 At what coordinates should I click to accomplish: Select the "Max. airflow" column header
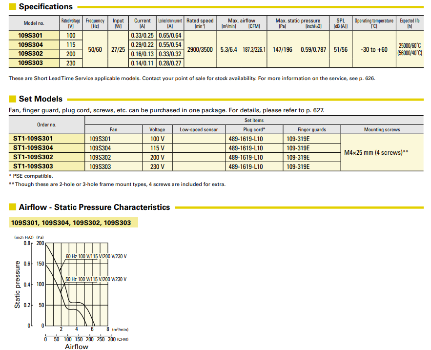point(241,23)
